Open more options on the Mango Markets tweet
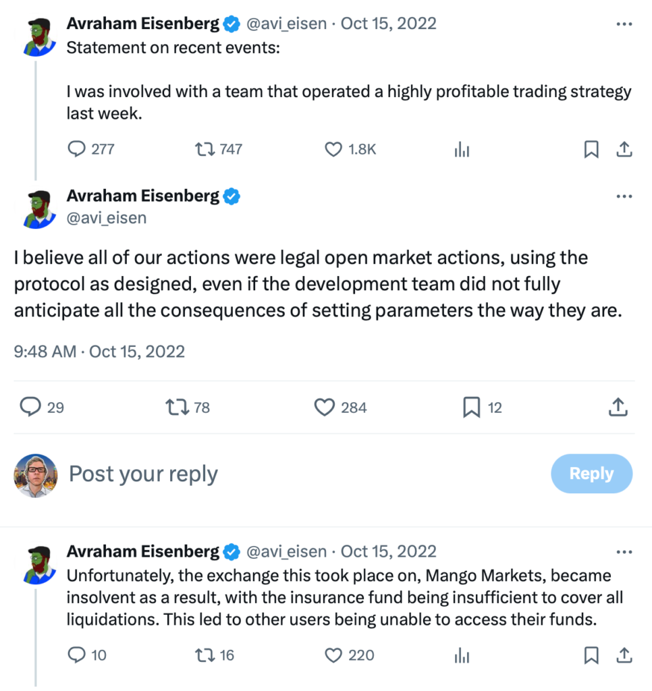The image size is (652, 691). 624,551
